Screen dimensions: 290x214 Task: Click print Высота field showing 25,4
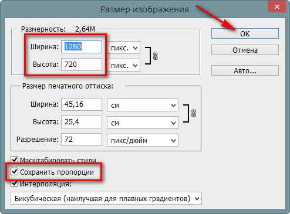82,122
